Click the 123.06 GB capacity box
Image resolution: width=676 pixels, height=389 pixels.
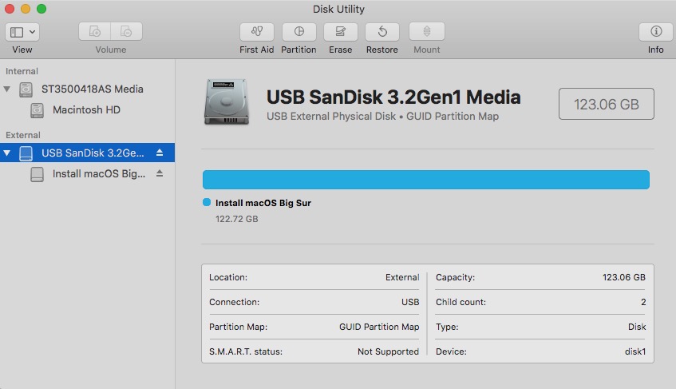[x=607, y=104]
